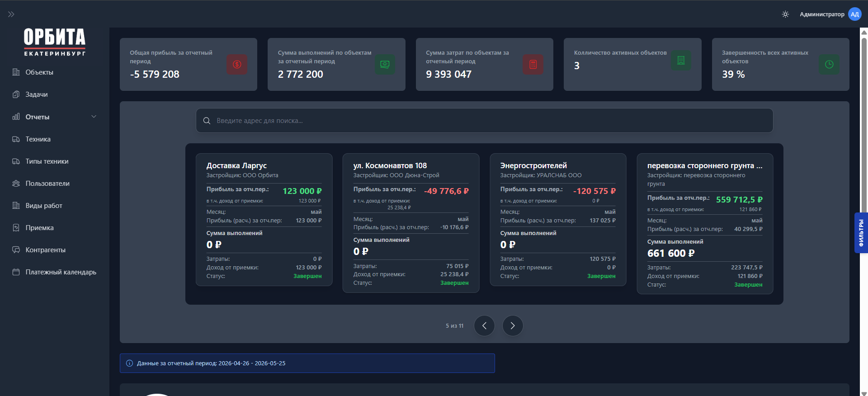Open the Доставка Ларгус object card
The width and height of the screenshot is (868, 396).
[264, 220]
